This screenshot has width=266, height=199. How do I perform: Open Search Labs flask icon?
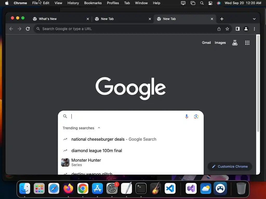click(235, 43)
